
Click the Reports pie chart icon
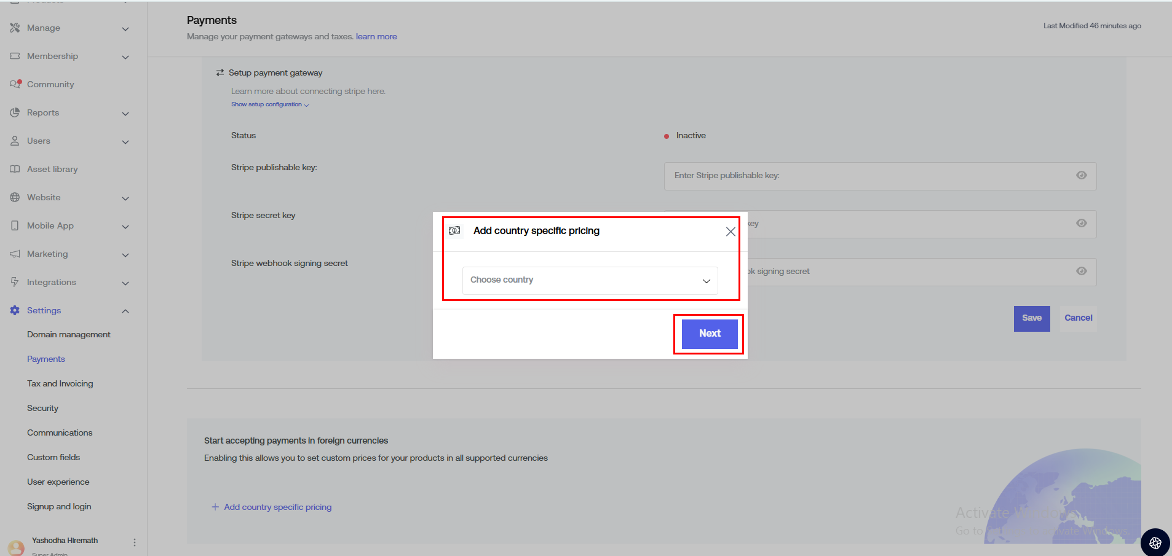tap(15, 112)
